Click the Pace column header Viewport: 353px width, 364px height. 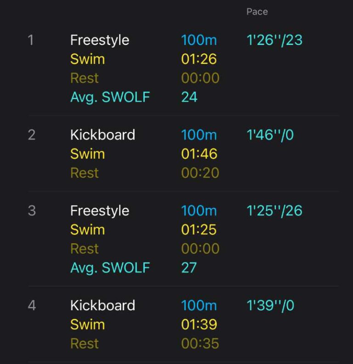point(257,12)
